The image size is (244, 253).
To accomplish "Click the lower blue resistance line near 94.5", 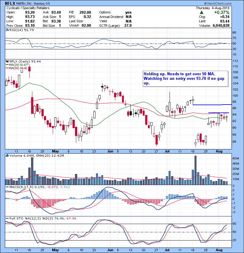I will [218, 112].
